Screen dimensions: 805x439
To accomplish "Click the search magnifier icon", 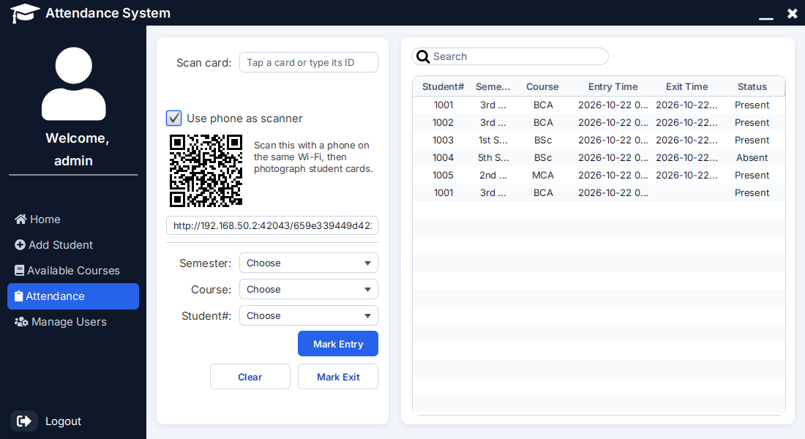I will (423, 56).
